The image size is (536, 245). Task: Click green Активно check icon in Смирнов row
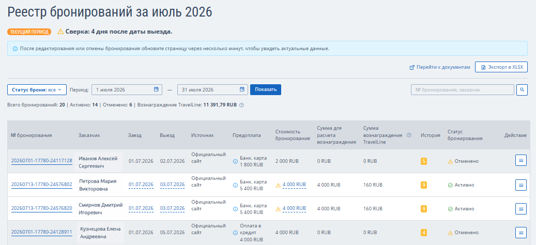pyautogui.click(x=450, y=209)
